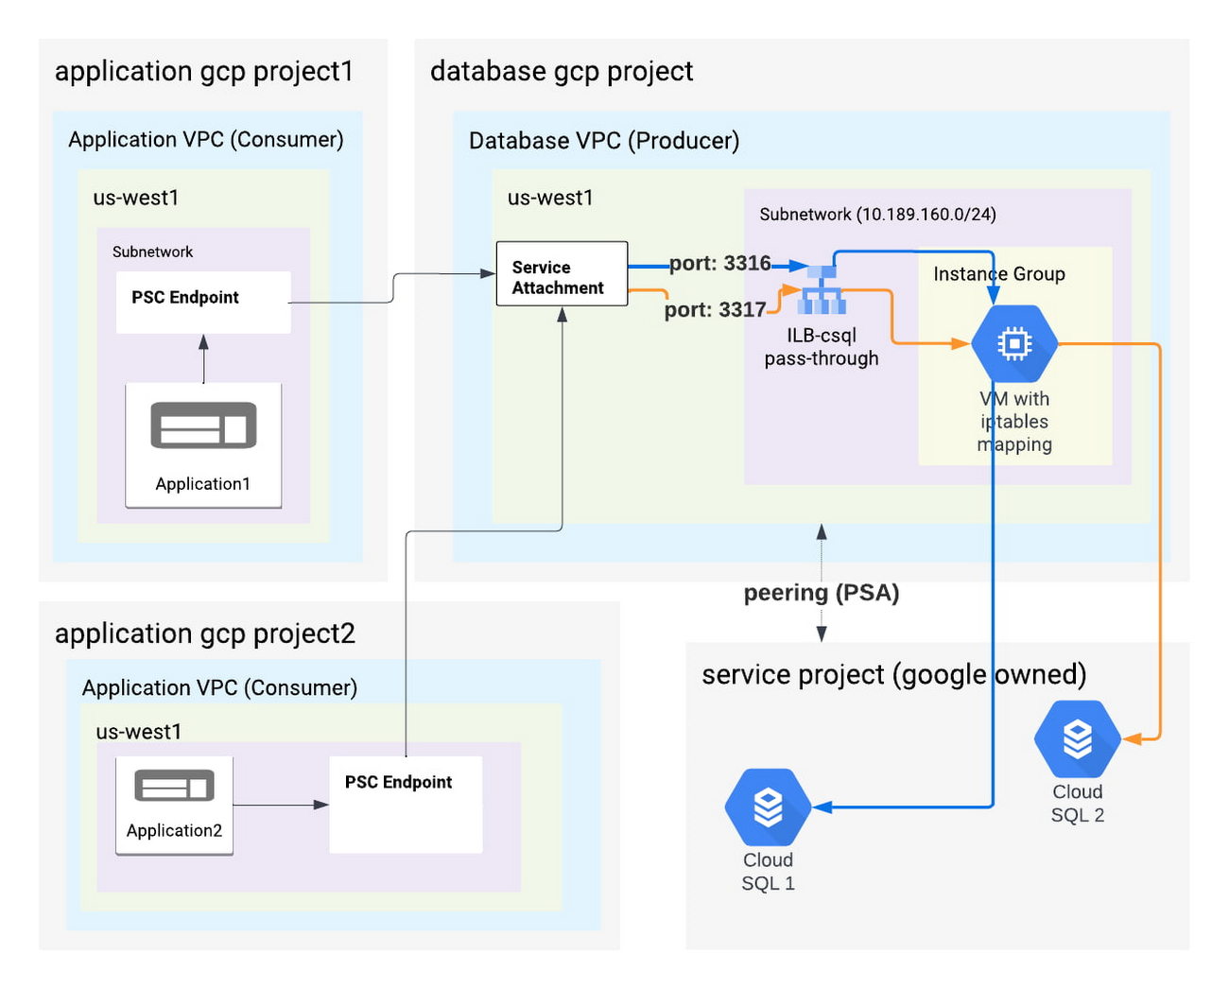Click the "us-west1" label in project1

click(x=136, y=198)
